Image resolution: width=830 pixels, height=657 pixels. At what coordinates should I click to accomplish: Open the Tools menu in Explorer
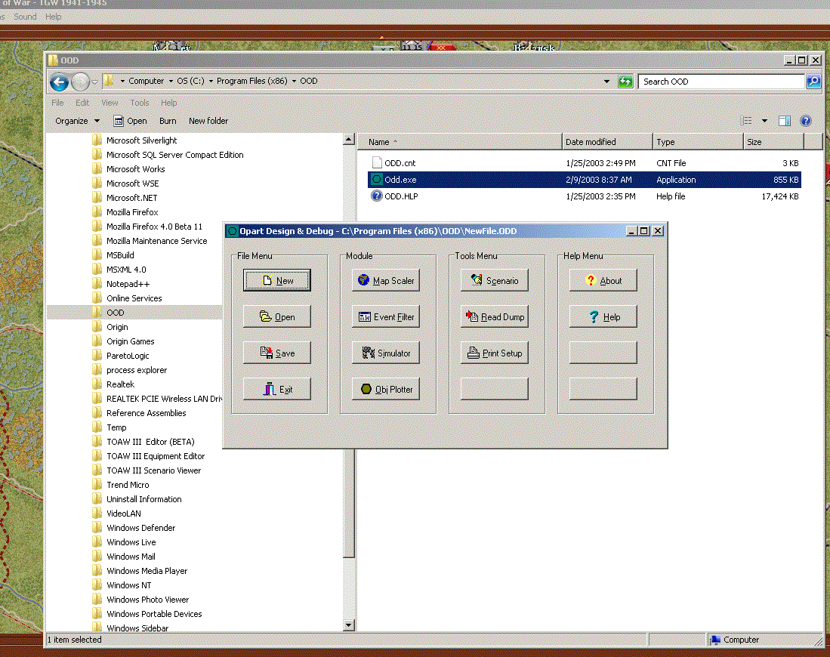coord(140,103)
